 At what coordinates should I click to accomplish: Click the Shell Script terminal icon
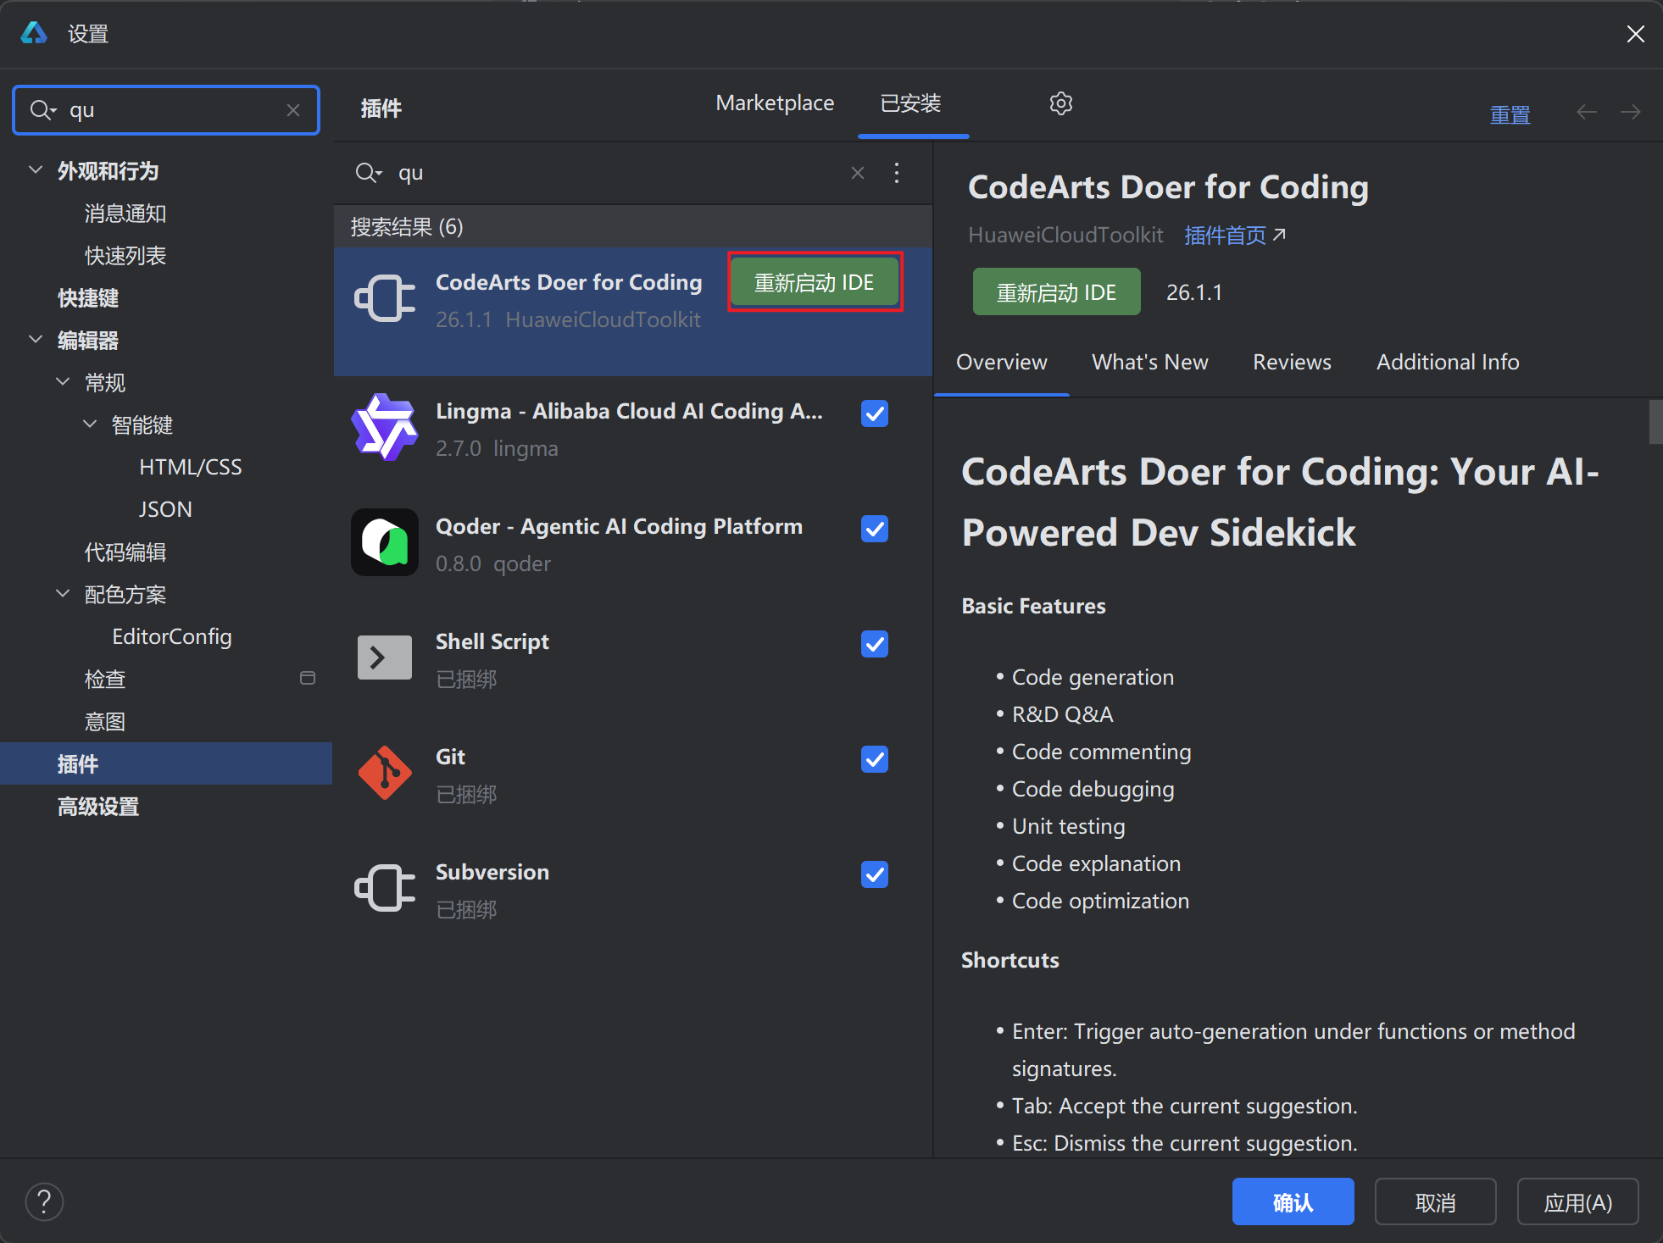[x=385, y=658]
